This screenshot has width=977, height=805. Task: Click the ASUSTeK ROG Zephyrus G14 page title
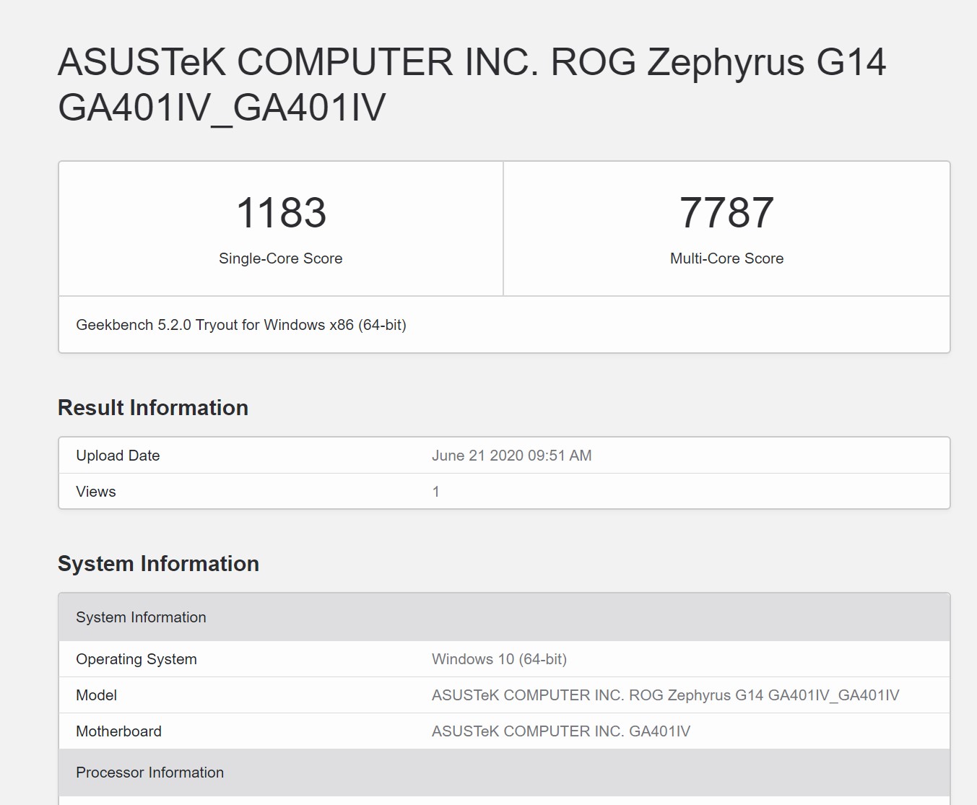point(472,84)
